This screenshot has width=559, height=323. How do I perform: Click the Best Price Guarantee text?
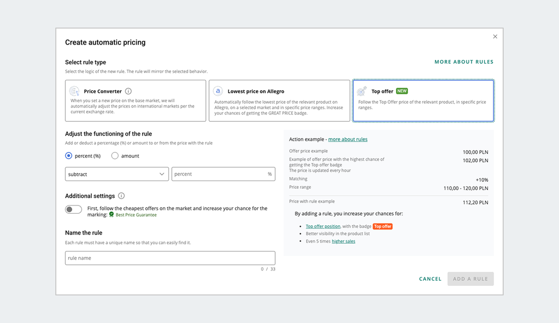pyautogui.click(x=136, y=215)
